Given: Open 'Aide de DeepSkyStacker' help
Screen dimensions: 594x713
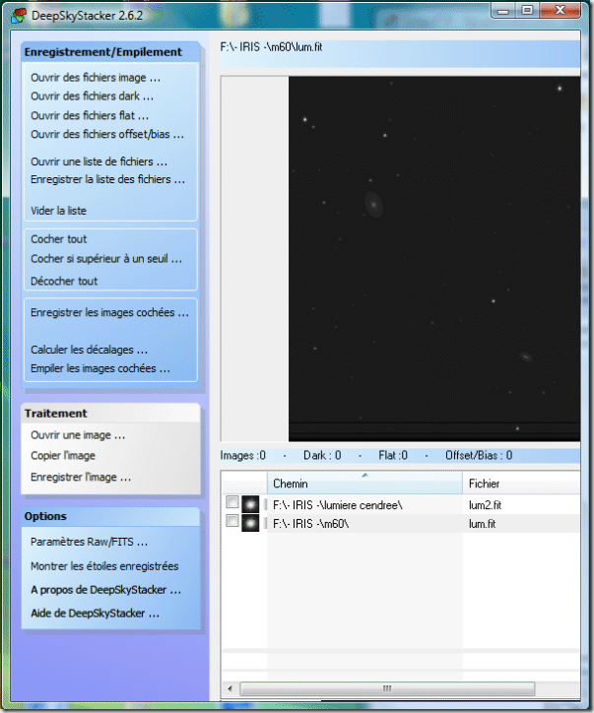Looking at the screenshot, I should point(96,613).
